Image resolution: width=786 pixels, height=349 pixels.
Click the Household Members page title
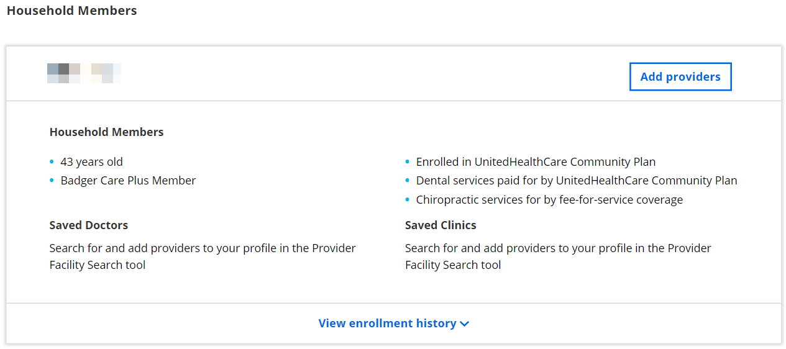[72, 11]
